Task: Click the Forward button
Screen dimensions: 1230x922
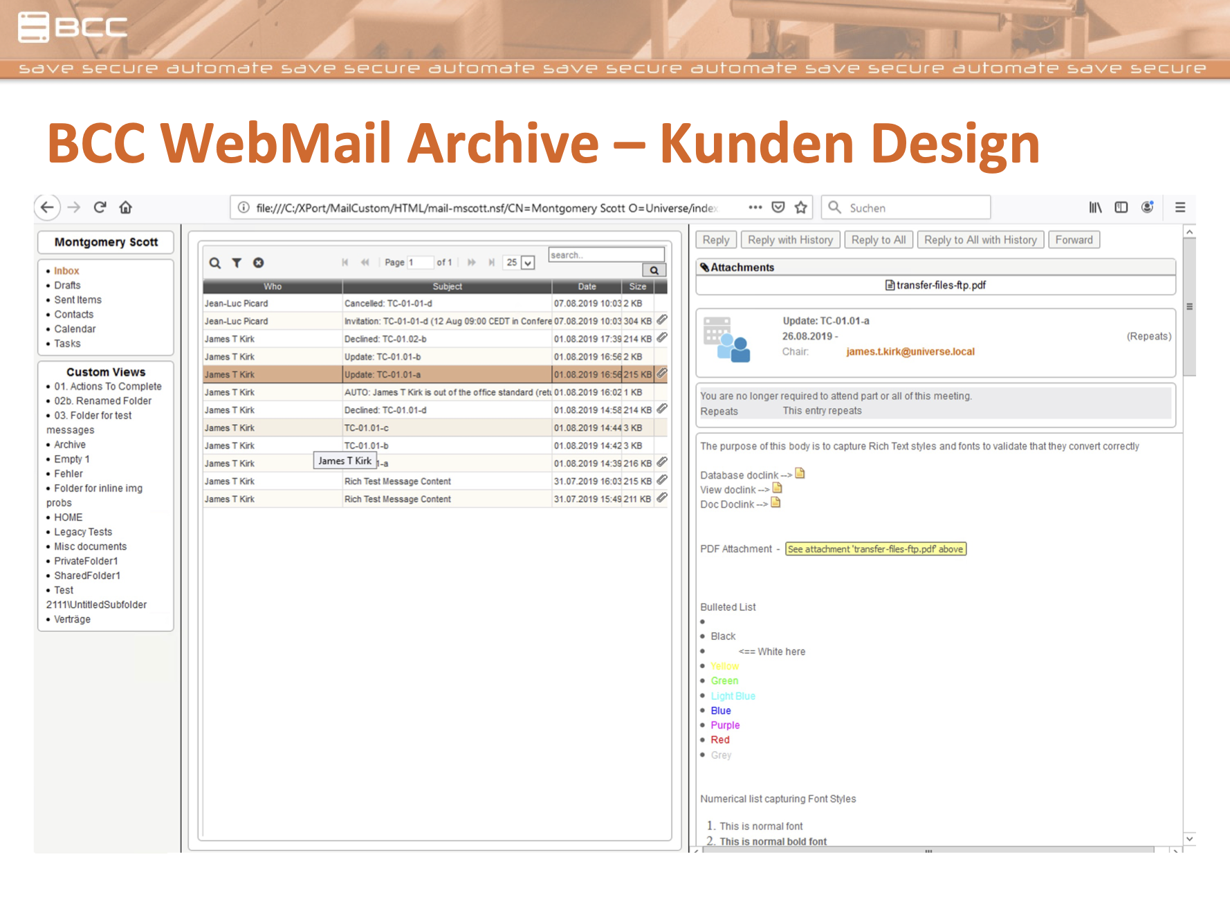Action: pyautogui.click(x=1074, y=239)
